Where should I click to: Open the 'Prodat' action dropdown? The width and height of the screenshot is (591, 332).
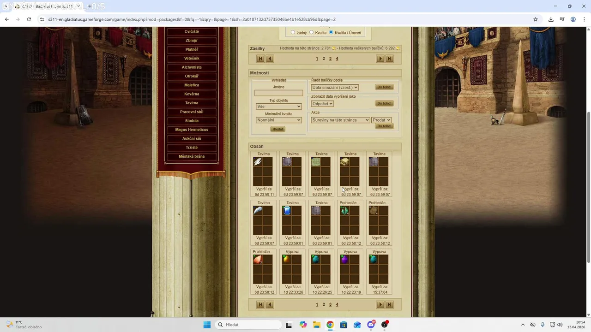pyautogui.click(x=381, y=120)
